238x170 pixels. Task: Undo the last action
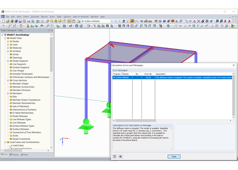pos(38,21)
